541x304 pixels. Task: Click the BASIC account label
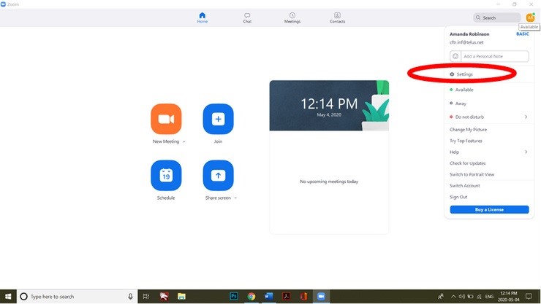(523, 34)
